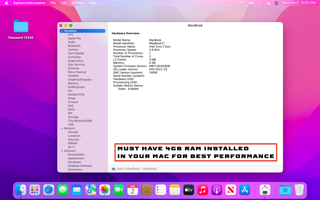Launch Maps from the Dock
Screen dimensions: 320x200
91,190
